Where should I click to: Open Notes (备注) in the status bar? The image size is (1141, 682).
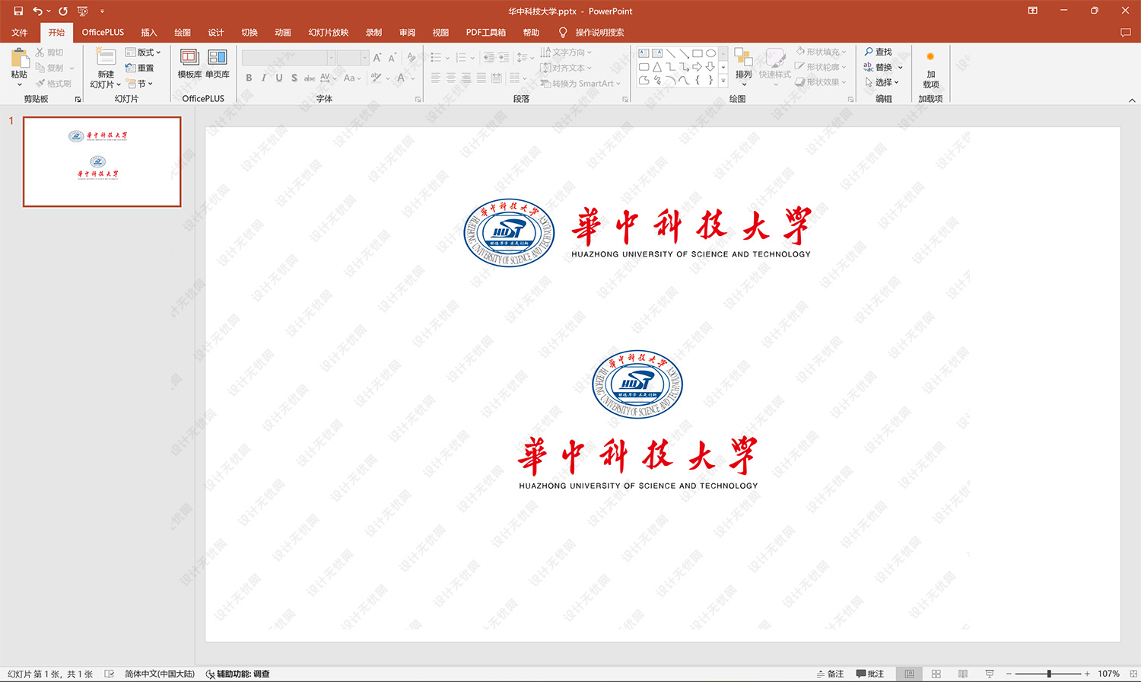tap(831, 674)
